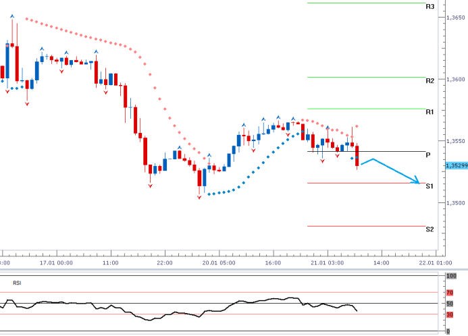Click the 1,3600 price axis value
Screen dimensions: 468x336
tap(455, 80)
